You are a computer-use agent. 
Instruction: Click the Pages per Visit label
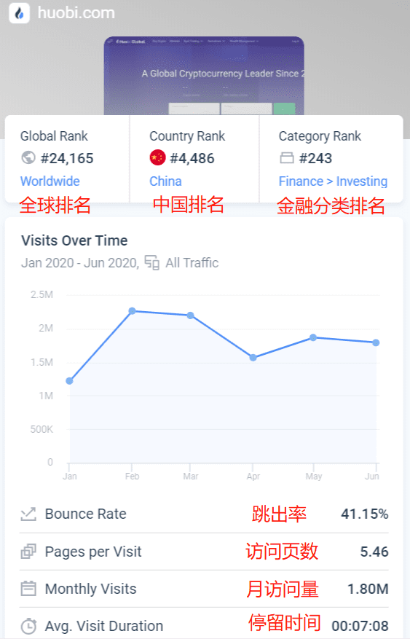click(93, 552)
